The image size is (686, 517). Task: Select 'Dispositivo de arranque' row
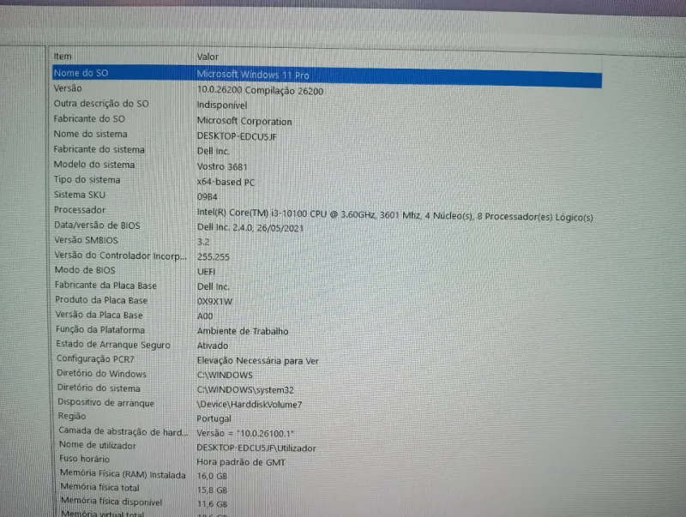[105, 403]
